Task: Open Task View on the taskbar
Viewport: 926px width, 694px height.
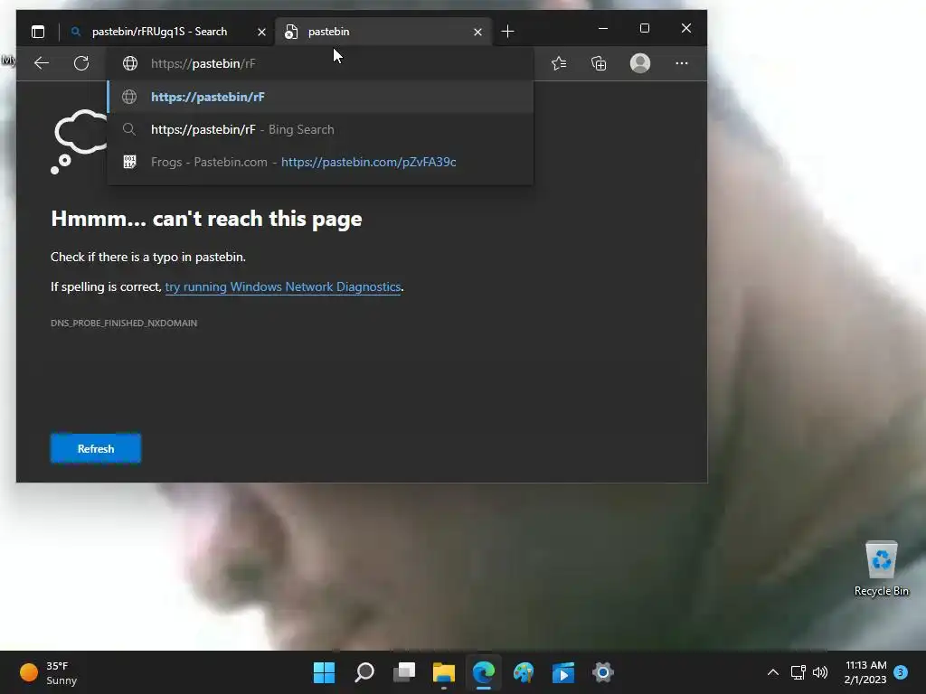Action: click(x=404, y=672)
